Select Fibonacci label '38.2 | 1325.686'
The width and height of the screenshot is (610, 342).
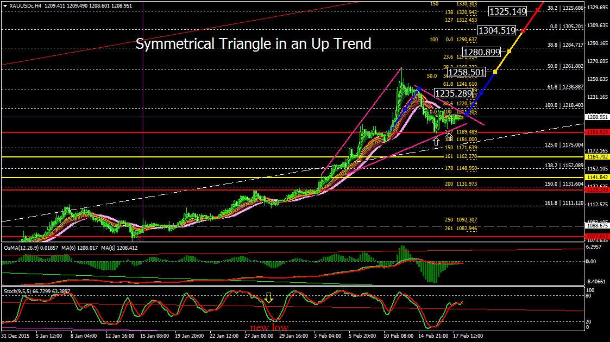tap(565, 8)
